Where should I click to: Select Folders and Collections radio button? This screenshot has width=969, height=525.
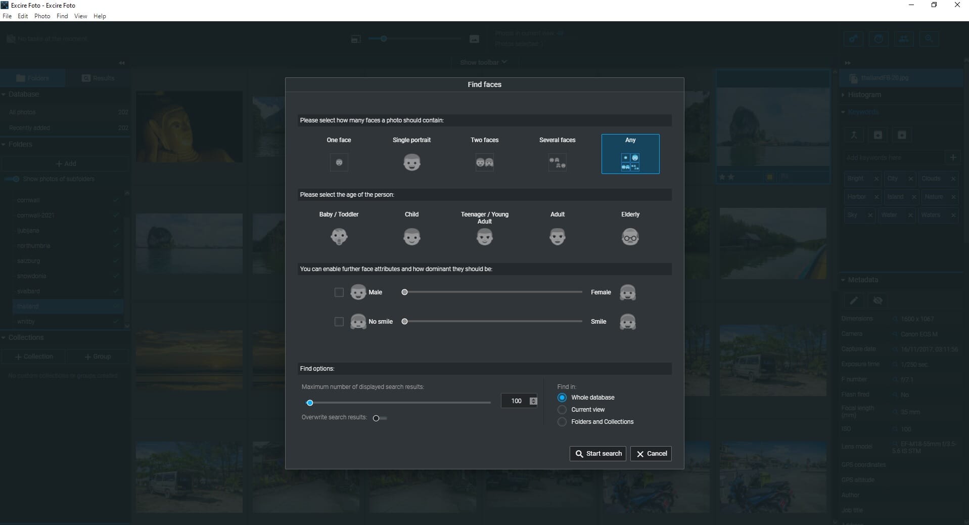pos(562,422)
